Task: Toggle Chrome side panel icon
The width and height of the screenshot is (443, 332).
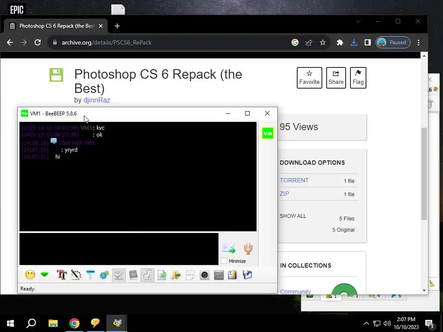Action: (368, 42)
